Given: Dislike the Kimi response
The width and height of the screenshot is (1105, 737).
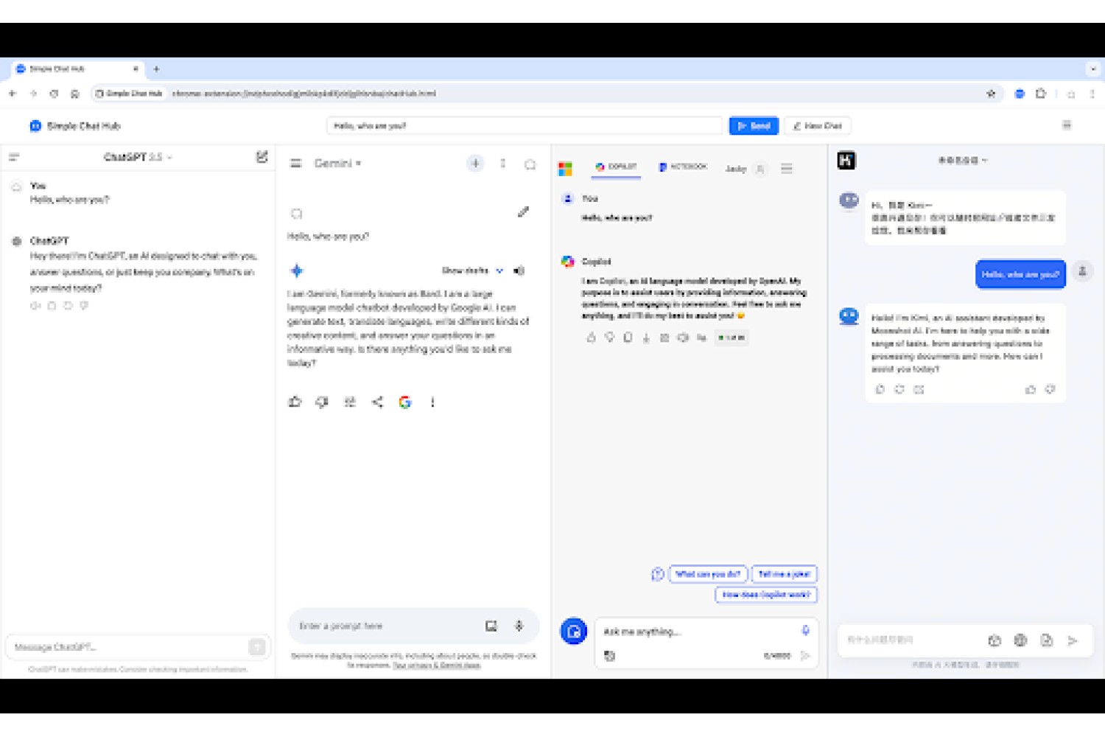Looking at the screenshot, I should point(1050,389).
